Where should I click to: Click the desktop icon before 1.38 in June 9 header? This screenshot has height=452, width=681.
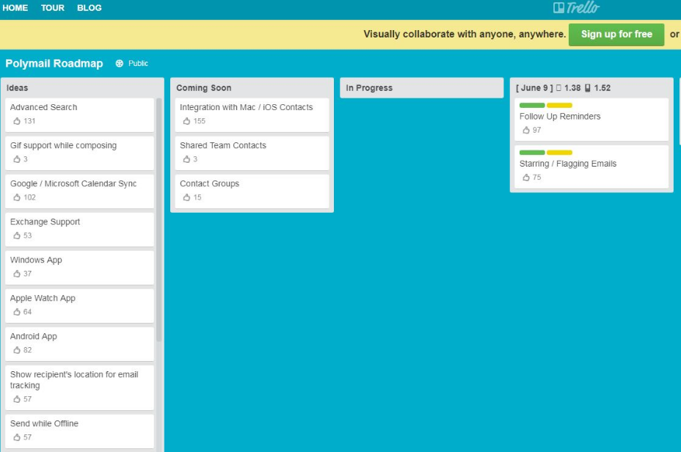point(558,88)
